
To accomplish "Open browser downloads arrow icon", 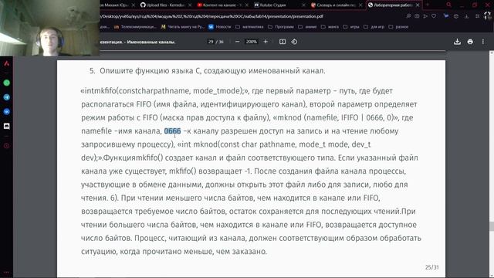I will [x=466, y=16].
